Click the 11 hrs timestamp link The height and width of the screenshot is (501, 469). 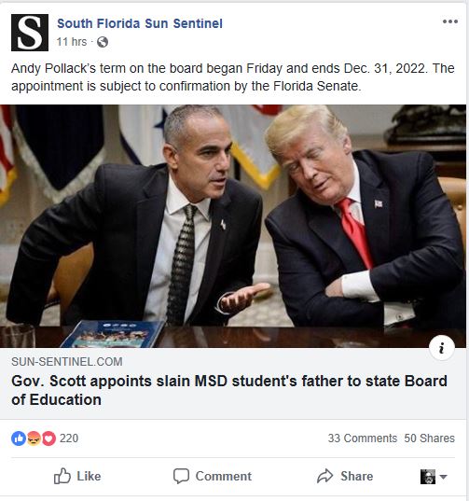72,42
